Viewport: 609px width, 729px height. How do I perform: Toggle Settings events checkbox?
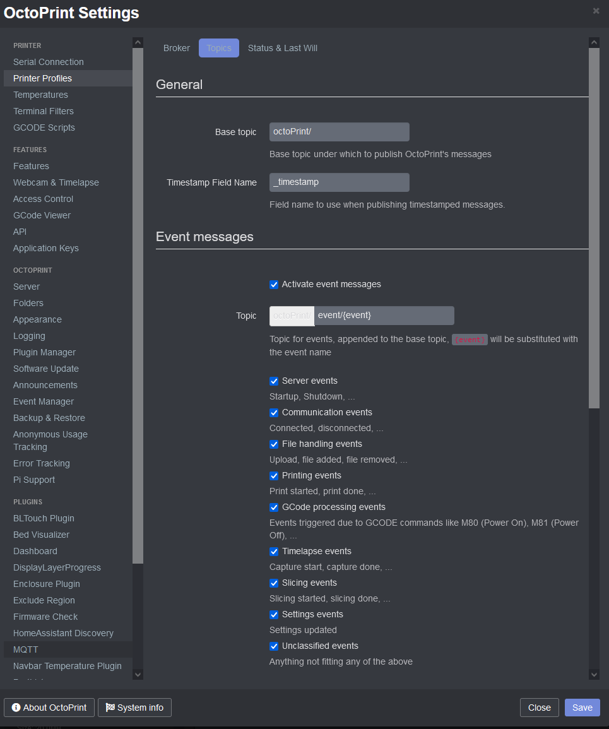(x=274, y=615)
